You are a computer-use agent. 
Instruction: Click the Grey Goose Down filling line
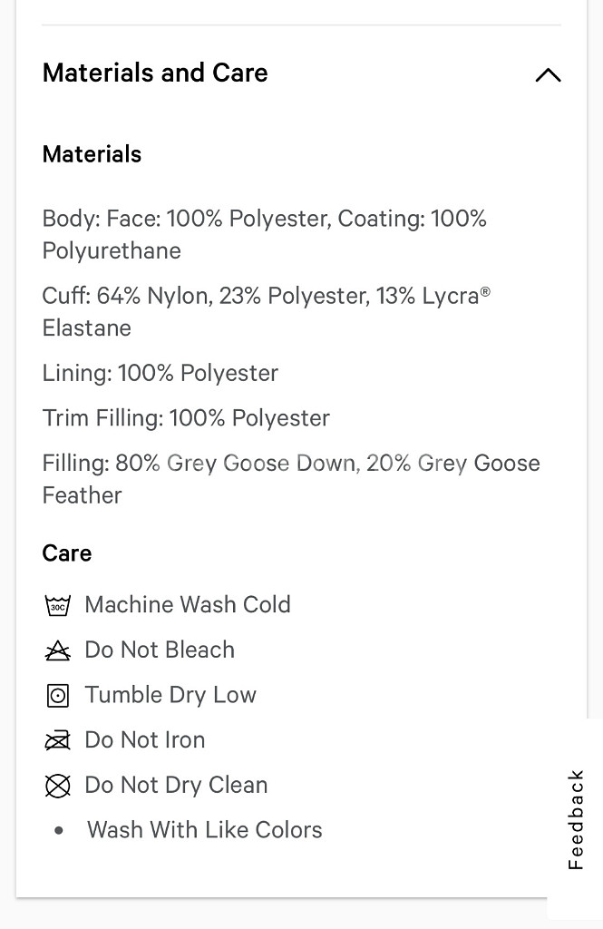click(290, 464)
